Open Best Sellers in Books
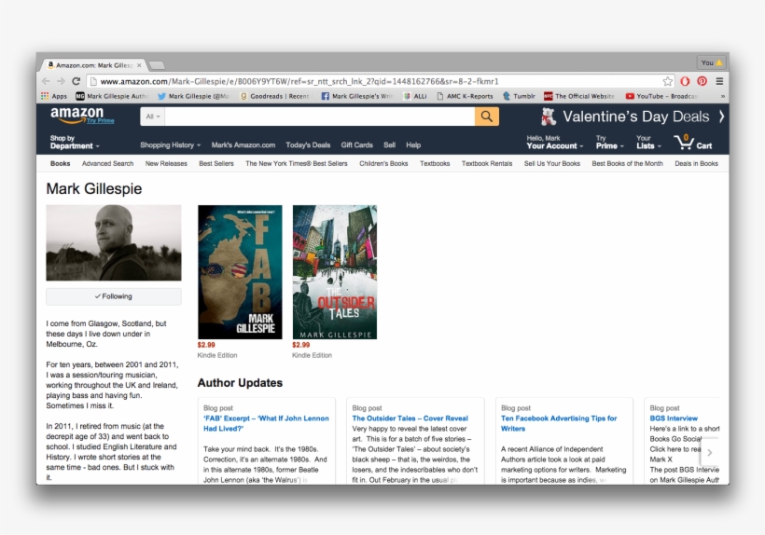 point(216,164)
